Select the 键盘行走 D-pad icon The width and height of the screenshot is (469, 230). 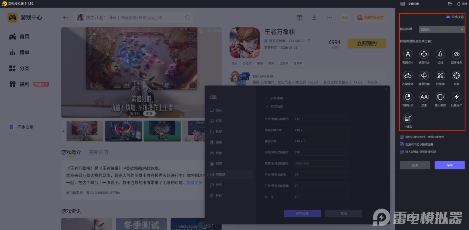[x=424, y=54]
